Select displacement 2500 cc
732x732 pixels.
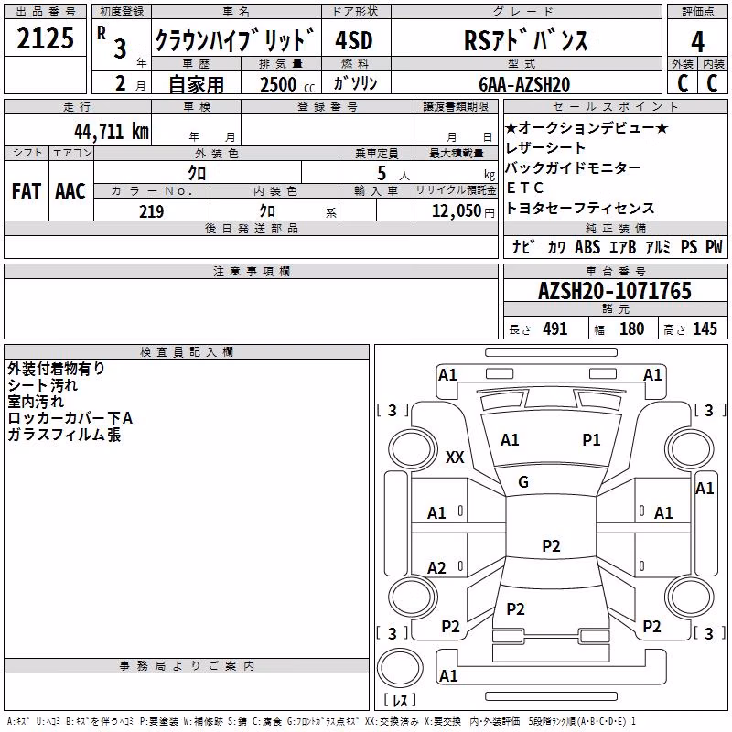[x=287, y=84]
